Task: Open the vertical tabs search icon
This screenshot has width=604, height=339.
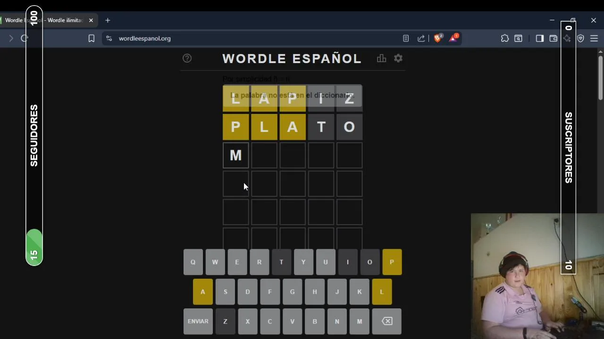Action: 518,39
